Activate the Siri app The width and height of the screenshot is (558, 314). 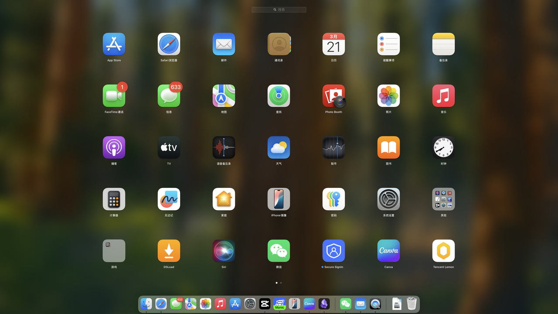[224, 251]
